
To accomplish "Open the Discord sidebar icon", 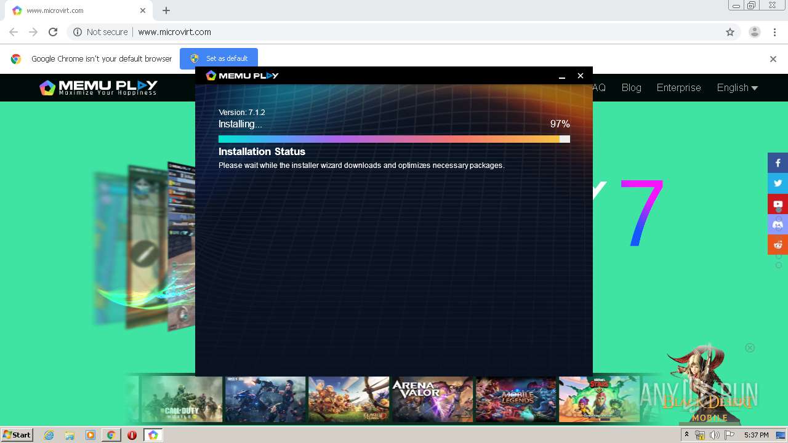I will 778,224.
